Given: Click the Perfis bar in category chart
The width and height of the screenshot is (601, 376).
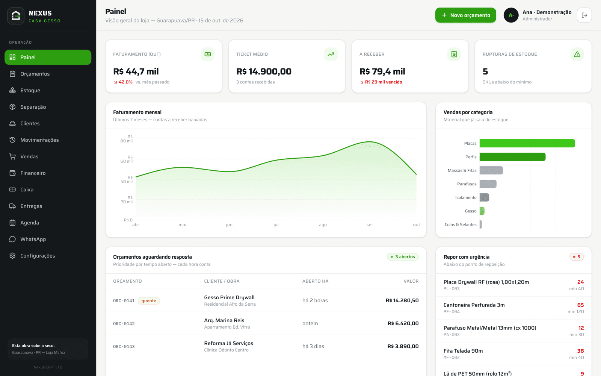Looking at the screenshot, I should [x=513, y=157].
